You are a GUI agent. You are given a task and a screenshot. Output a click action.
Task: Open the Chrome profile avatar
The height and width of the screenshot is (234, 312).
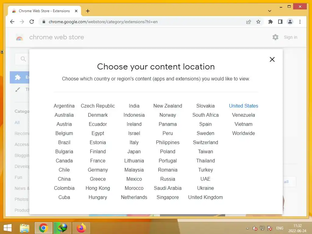point(290,22)
